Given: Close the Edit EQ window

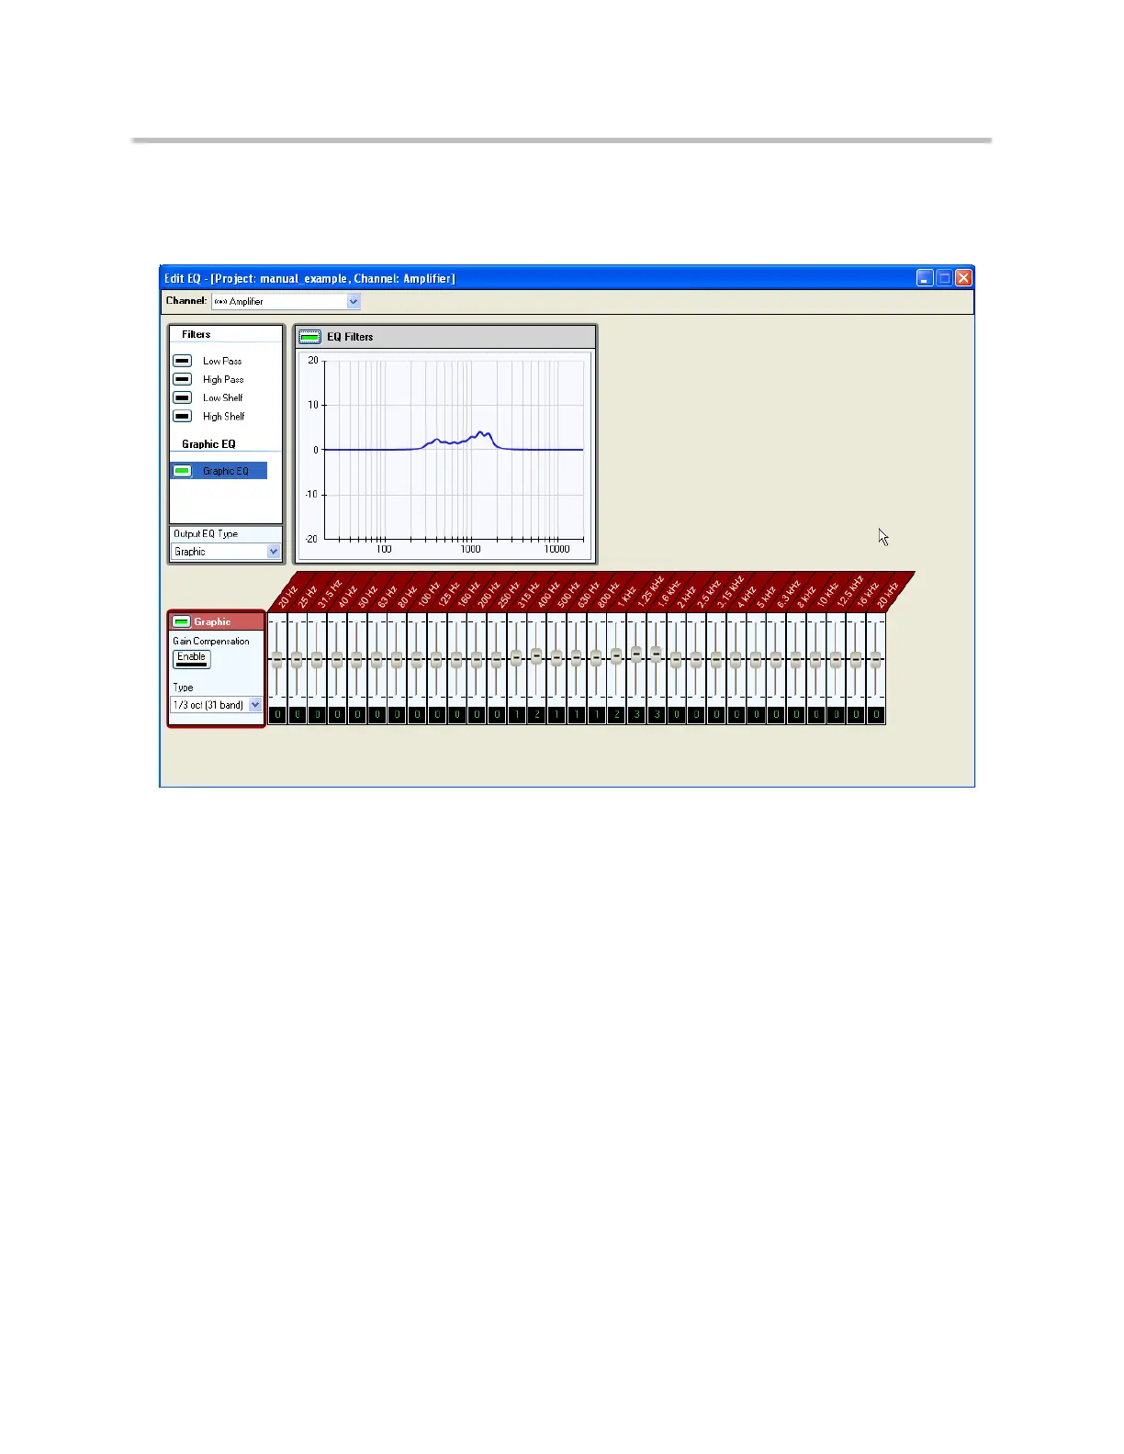Looking at the screenshot, I should click(963, 278).
